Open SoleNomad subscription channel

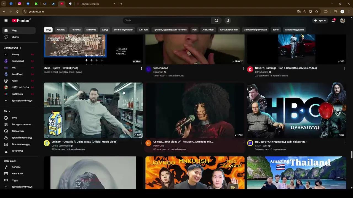tap(19, 61)
